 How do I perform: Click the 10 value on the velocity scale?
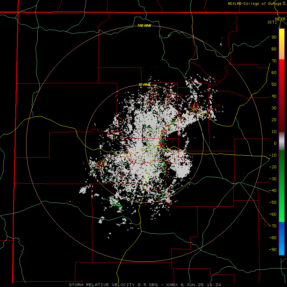coord(274,132)
